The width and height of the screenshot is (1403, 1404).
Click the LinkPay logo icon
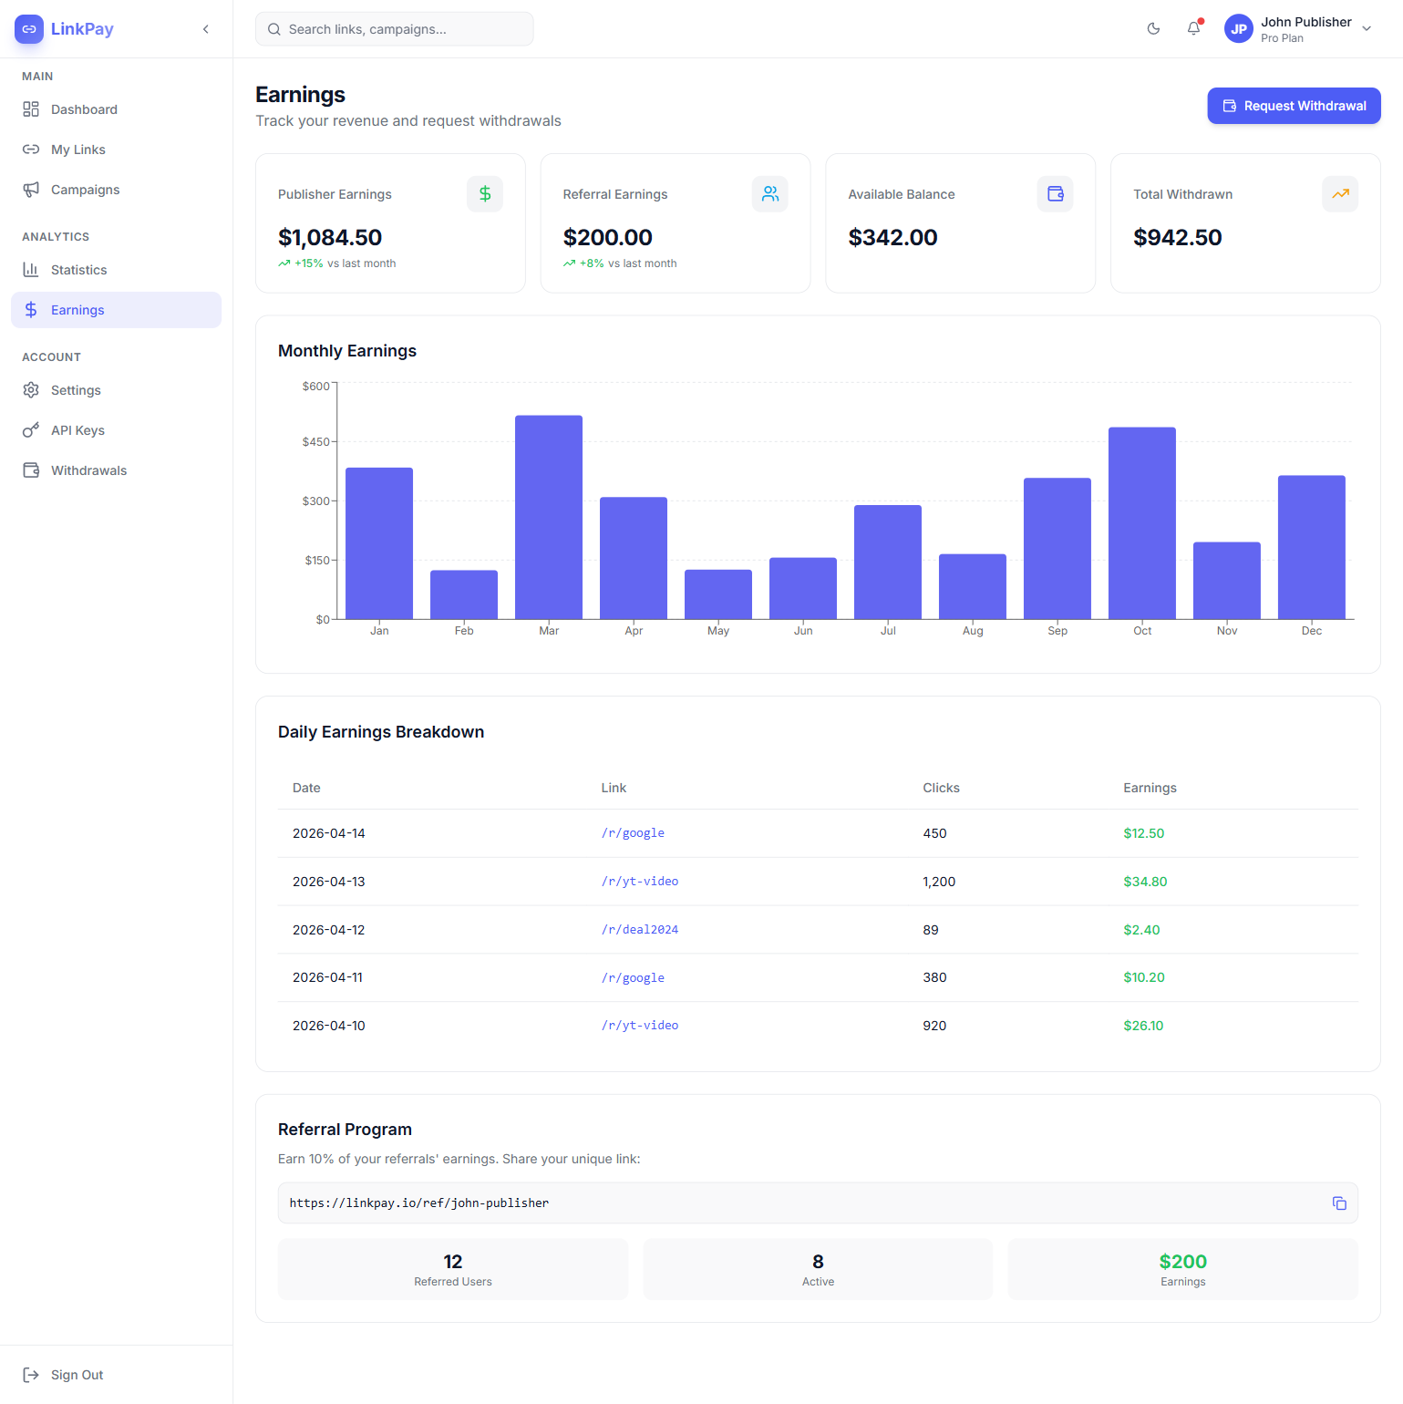pos(29,29)
